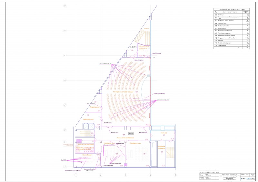Image resolution: width=258 pixels, height=182 pixels.
Task: Click the boxed elevation mark in the catering hall
Action: pos(132,133)
